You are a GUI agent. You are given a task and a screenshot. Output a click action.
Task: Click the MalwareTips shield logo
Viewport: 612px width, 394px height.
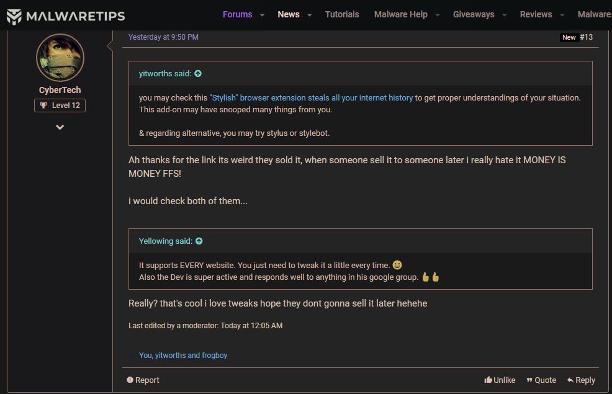(x=14, y=16)
